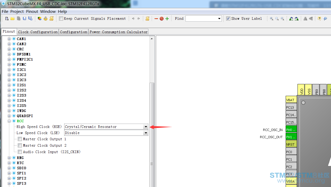This screenshot has width=331, height=187.
Task: Click the peripheral tree scrollbar up arrow
Action: point(152,39)
